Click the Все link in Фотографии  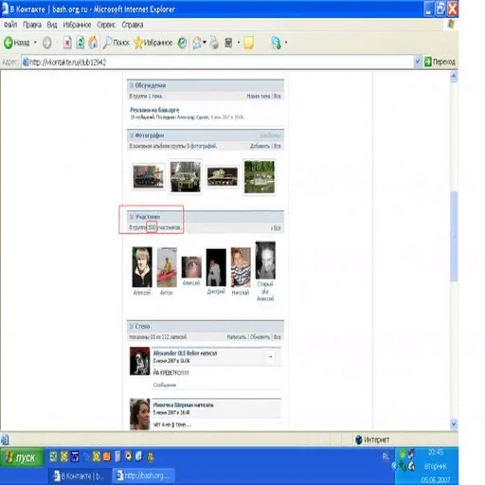[x=278, y=146]
